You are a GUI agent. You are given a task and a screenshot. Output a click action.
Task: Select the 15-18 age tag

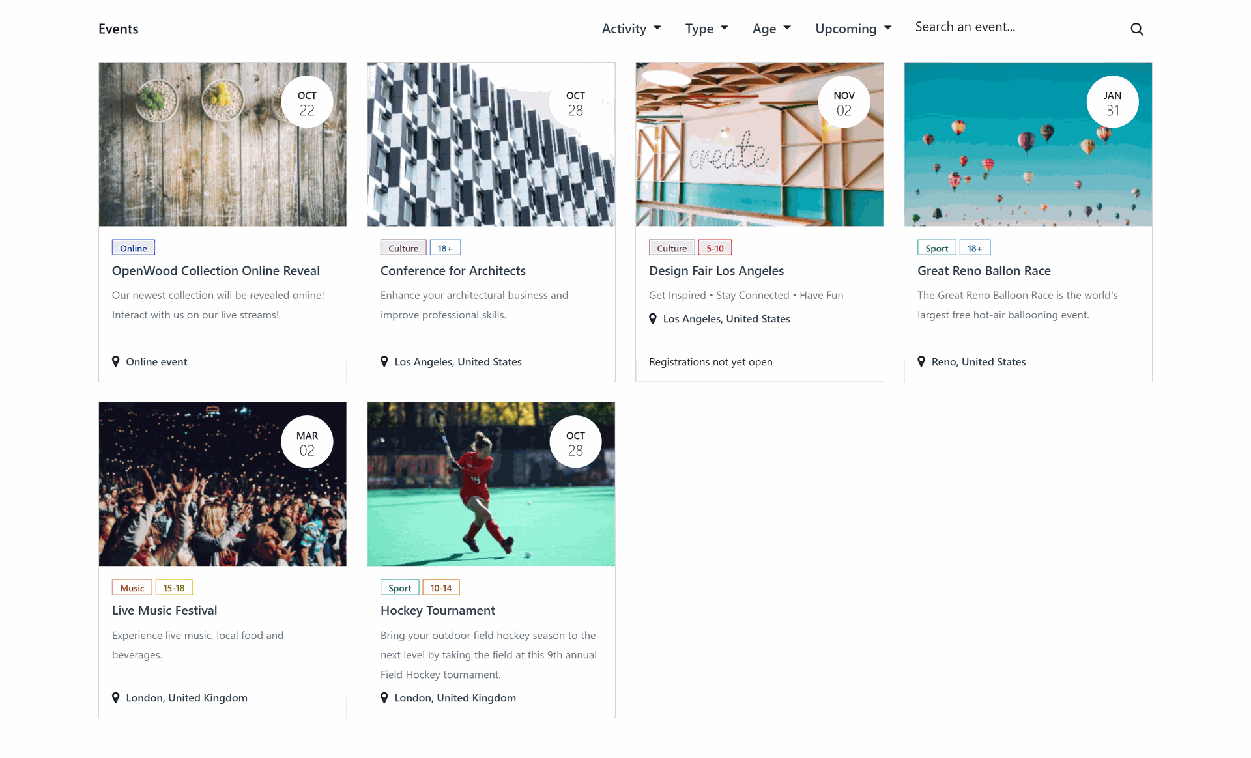(174, 588)
